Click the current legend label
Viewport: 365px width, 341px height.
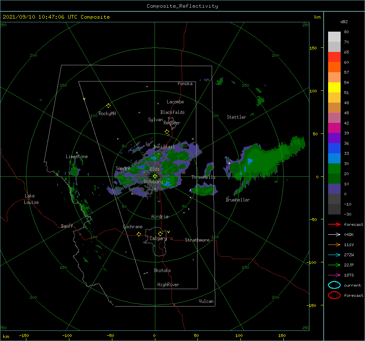[352, 285]
